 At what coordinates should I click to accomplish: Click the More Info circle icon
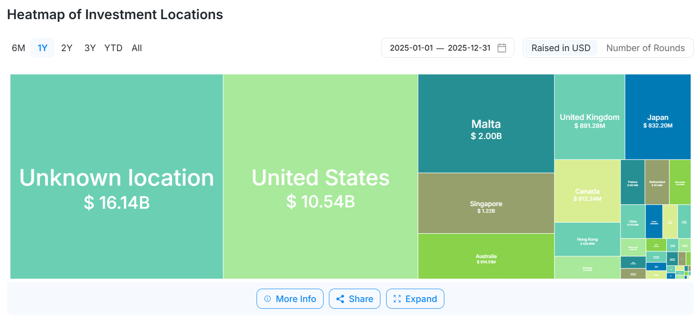pos(268,299)
